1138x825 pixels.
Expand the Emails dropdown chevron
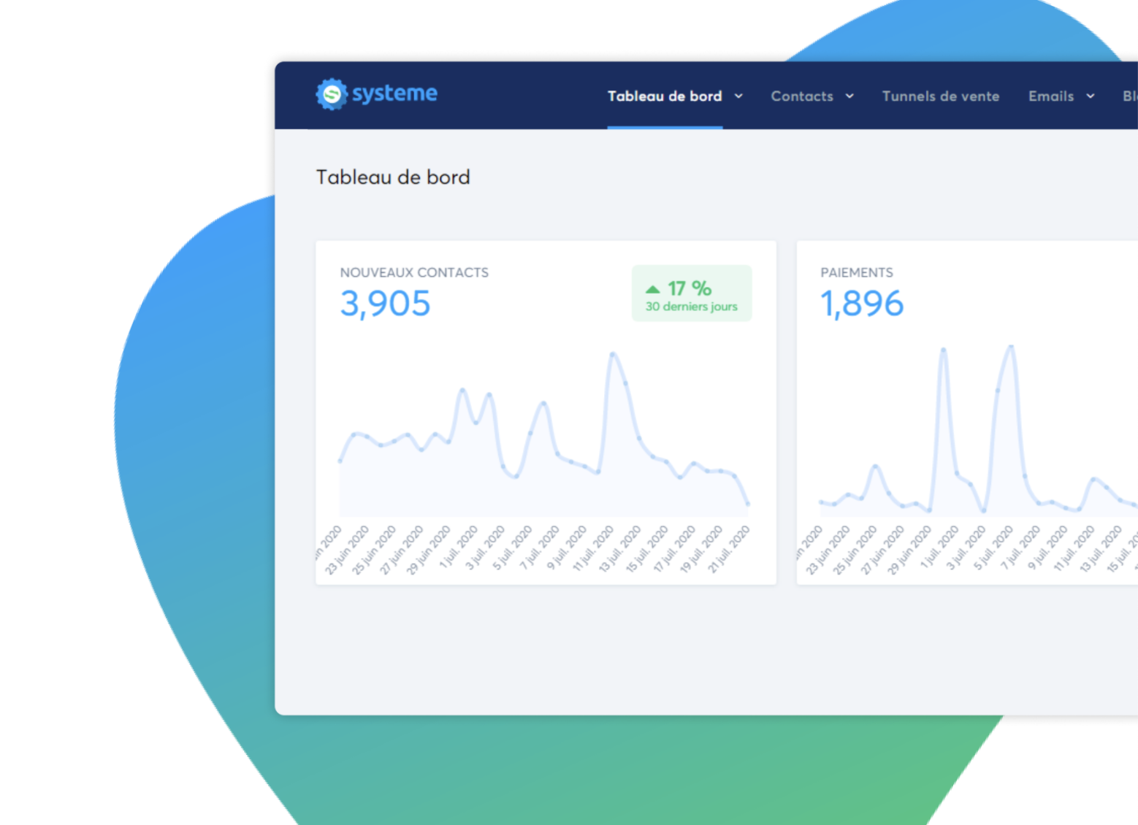[1091, 96]
